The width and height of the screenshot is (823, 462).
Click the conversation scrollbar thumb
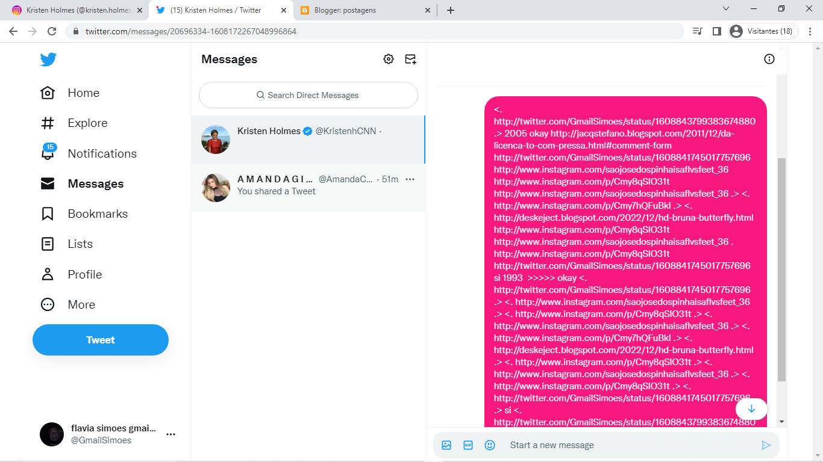781,269
